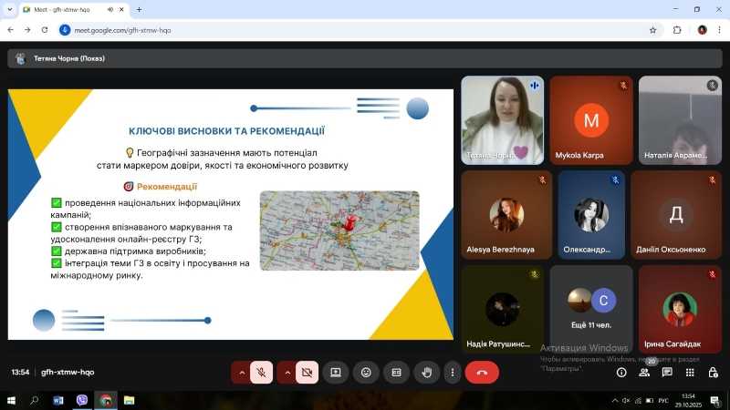Start screen presentation
Viewport: 730px width, 410px height.
(336, 372)
